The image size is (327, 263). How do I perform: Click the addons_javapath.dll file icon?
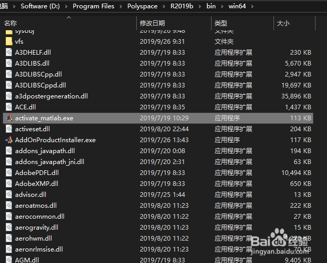[x=9, y=151]
